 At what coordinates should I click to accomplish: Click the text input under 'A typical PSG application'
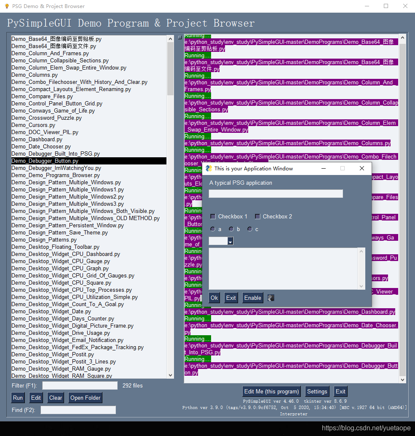pos(276,194)
